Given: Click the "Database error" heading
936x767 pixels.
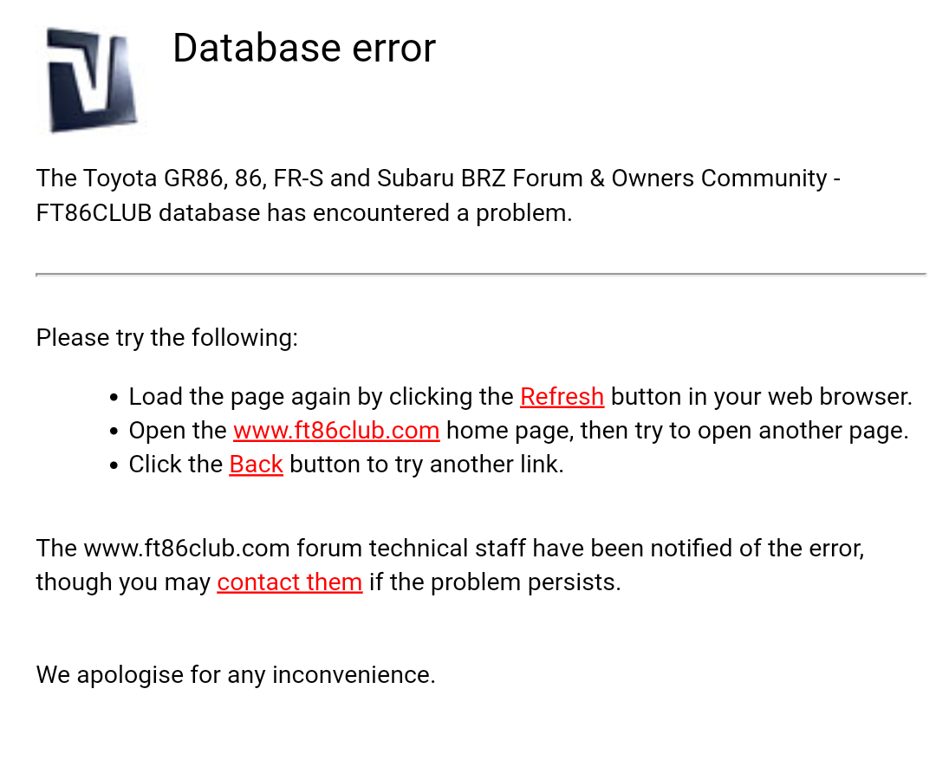Looking at the screenshot, I should tap(304, 48).
